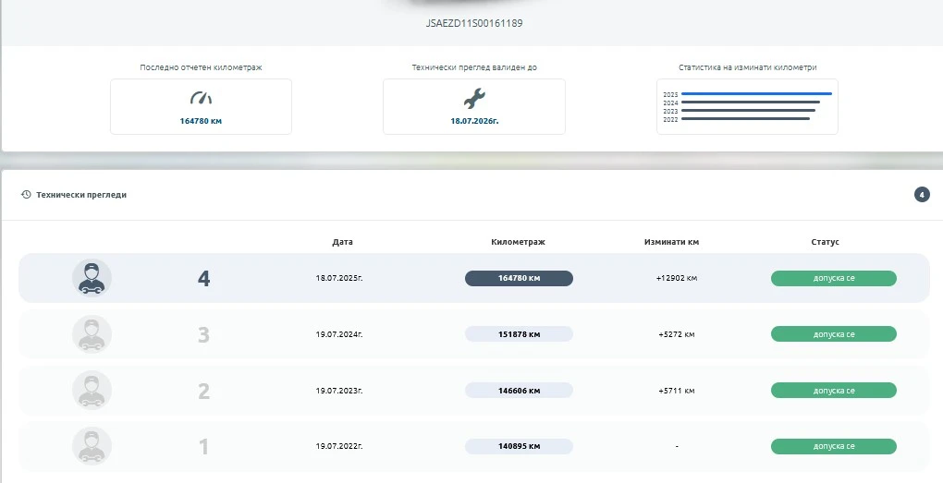The height and width of the screenshot is (483, 943).
Task: Click the mechanic avatar for inspection 4
Action: pyautogui.click(x=92, y=278)
